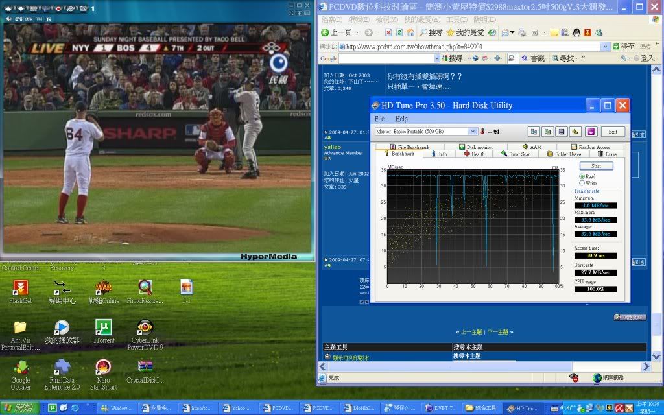Open the PhotoResize desktop shortcut
Image resolution: width=664 pixels, height=415 pixels.
click(145, 292)
